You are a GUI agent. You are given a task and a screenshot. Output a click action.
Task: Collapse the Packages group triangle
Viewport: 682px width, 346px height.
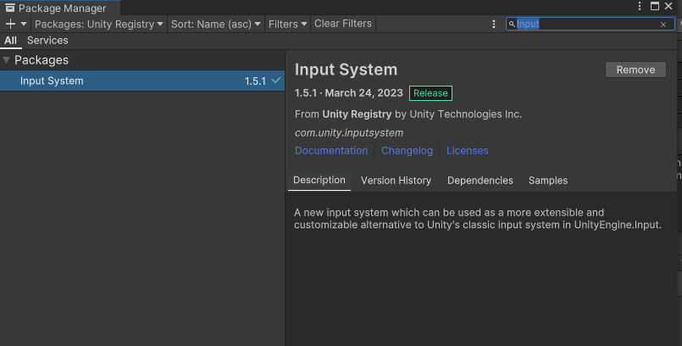(x=7, y=60)
